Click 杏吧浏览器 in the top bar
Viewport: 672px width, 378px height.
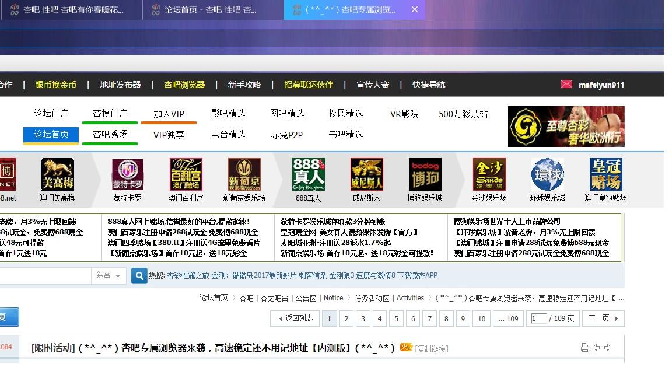[x=184, y=85]
